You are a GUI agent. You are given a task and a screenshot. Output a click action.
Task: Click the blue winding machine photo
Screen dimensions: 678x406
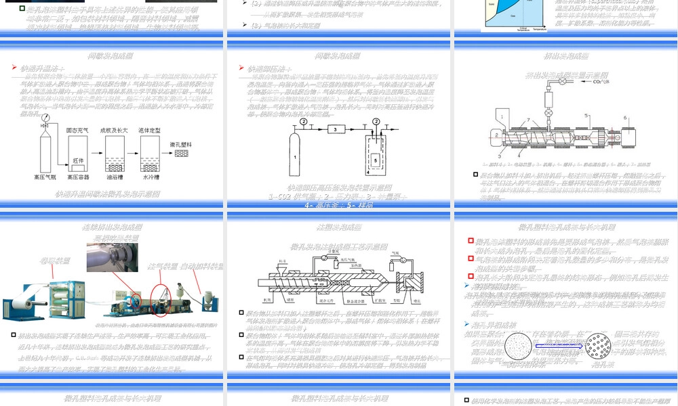pyautogui.click(x=45, y=300)
